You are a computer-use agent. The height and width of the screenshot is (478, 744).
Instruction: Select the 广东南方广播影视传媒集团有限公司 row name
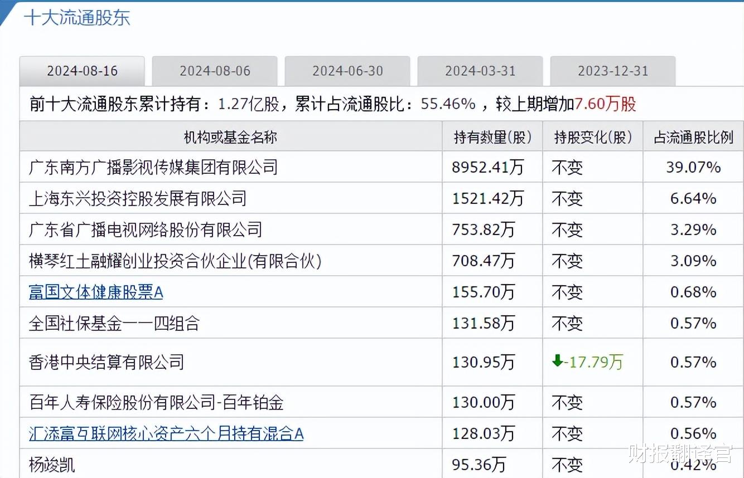153,167
